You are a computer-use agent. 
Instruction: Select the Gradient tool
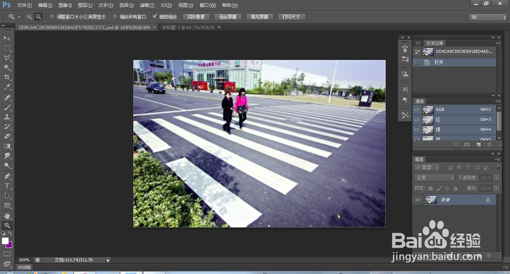tap(7, 146)
